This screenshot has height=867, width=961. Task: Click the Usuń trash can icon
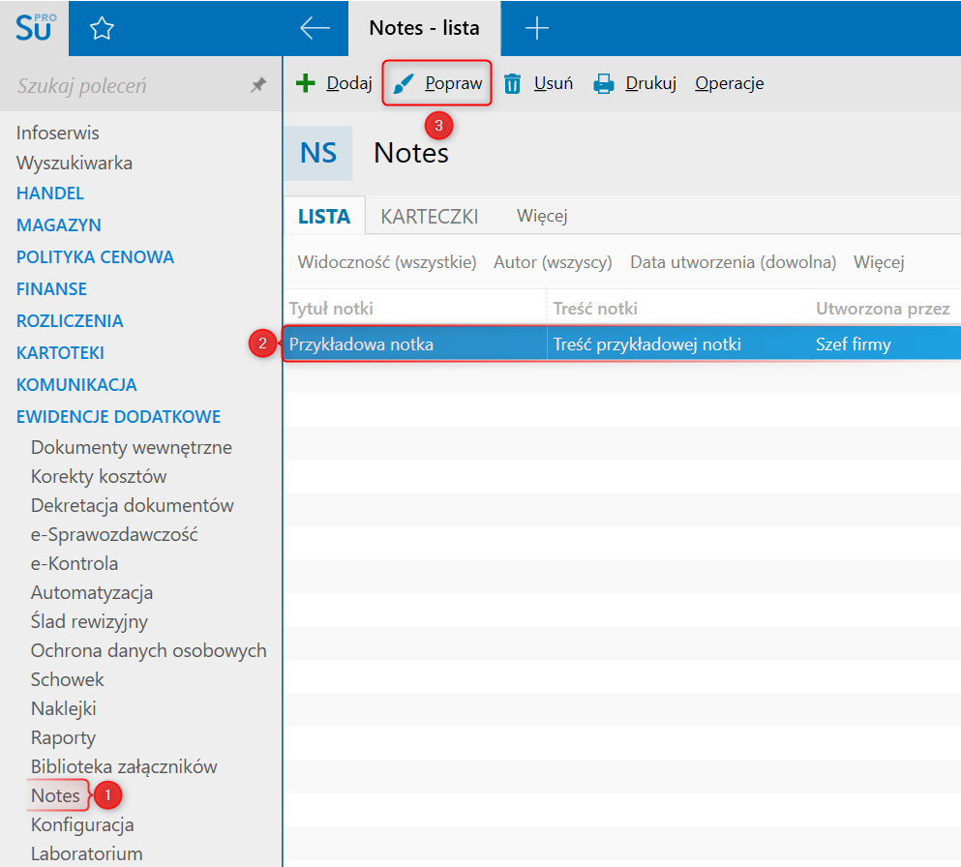click(x=513, y=83)
